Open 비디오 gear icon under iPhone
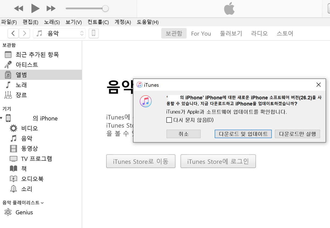Viewport: 330px width, 228px height. point(13,128)
